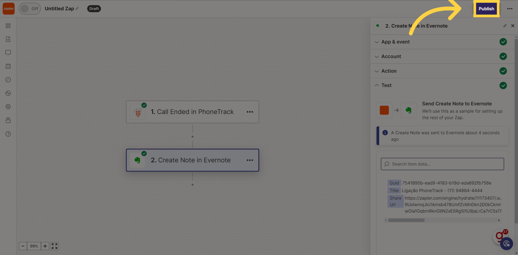This screenshot has width=518, height=255.
Task: Open the top-right three-dot menu
Action: tap(510, 9)
